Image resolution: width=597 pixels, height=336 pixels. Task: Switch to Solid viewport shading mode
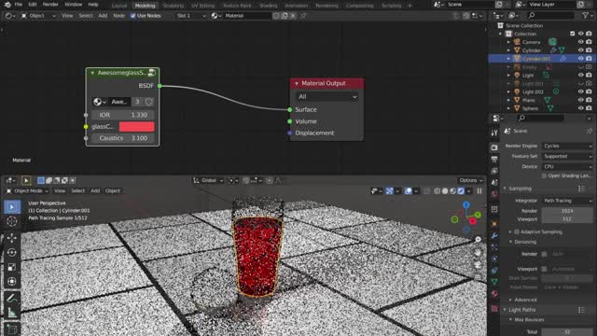coord(445,190)
